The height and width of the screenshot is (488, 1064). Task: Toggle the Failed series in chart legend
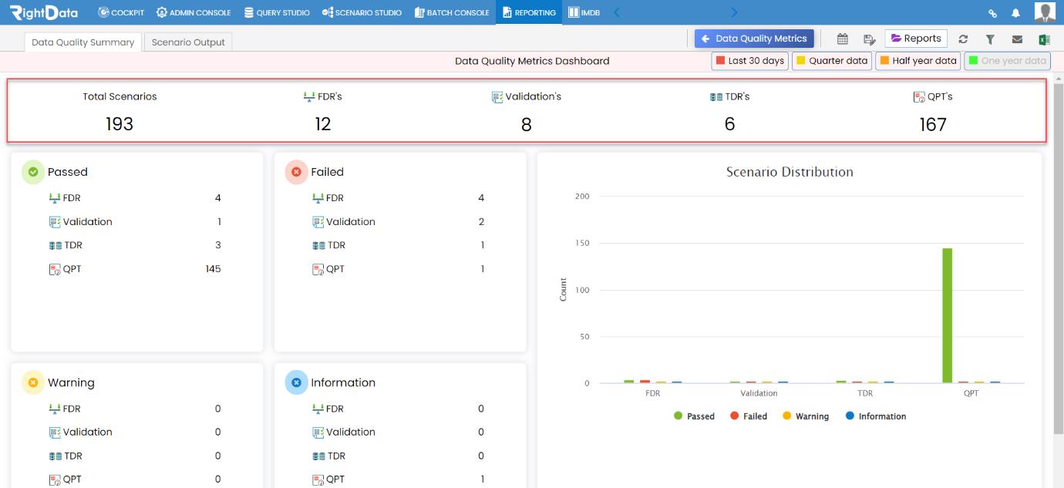click(749, 416)
